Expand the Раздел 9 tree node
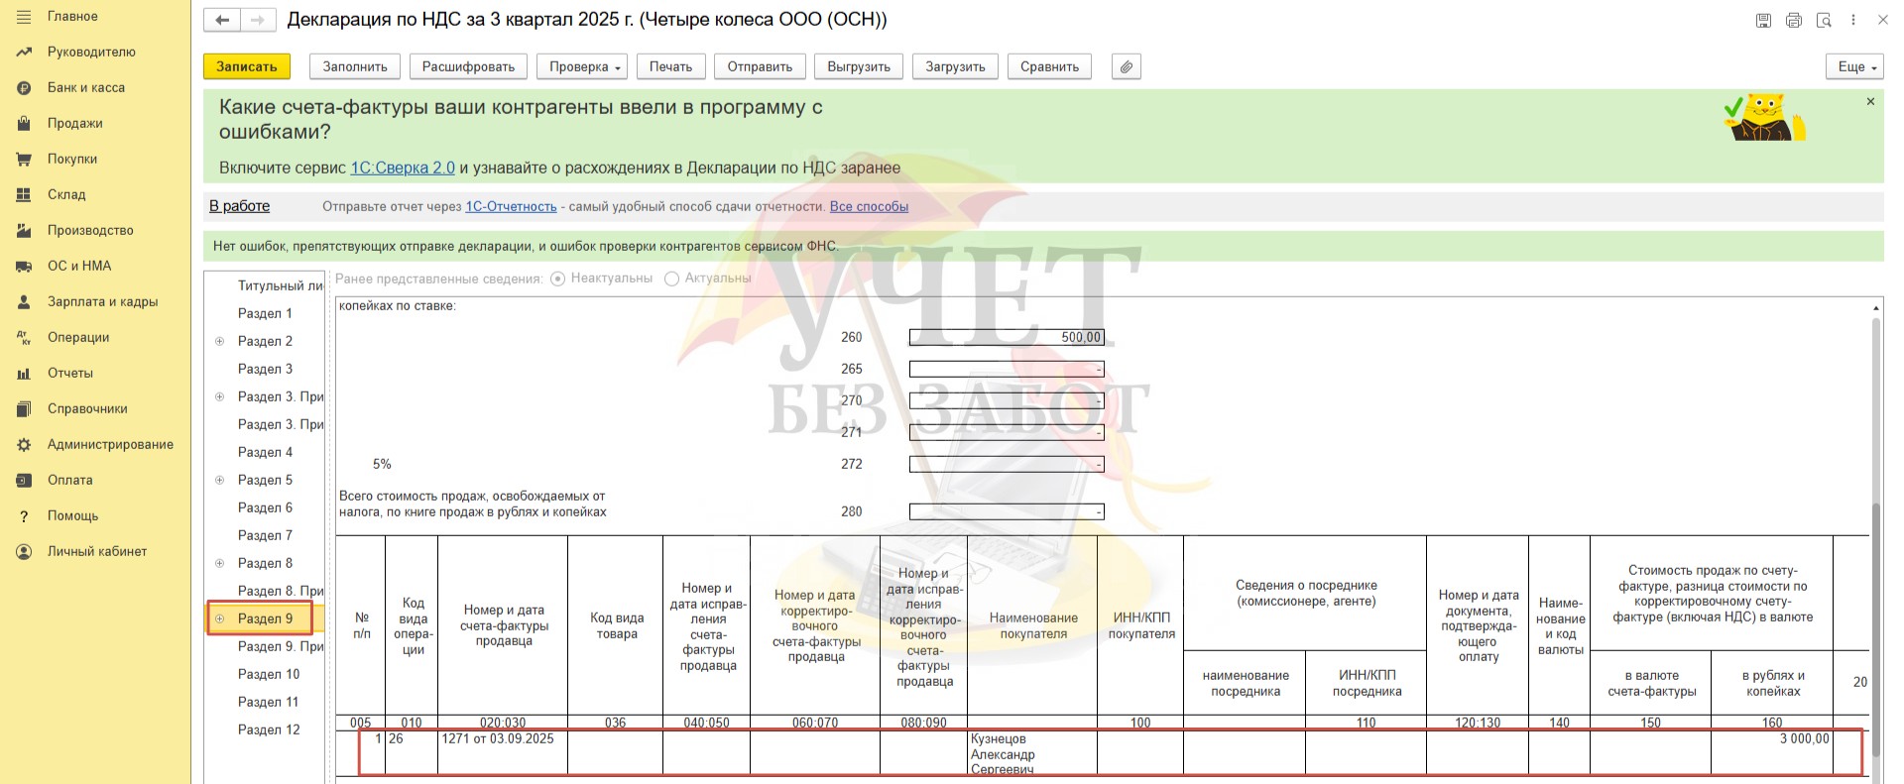Viewport: 1904px width, 784px height. click(220, 618)
